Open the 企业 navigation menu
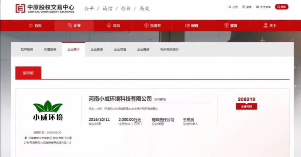Image resolution: width=301 pixels, height=157 pixels. tap(74, 26)
